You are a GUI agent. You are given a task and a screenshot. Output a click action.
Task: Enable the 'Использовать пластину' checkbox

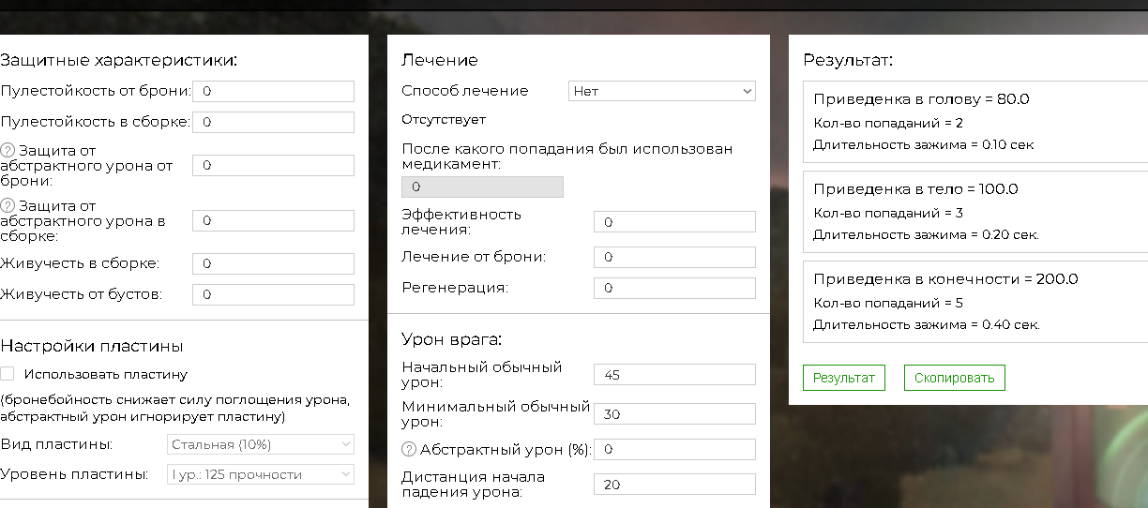pyautogui.click(x=8, y=374)
